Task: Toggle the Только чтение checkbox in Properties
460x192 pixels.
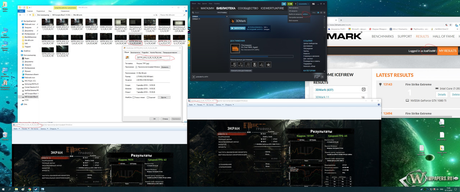Action: (x=134, y=97)
